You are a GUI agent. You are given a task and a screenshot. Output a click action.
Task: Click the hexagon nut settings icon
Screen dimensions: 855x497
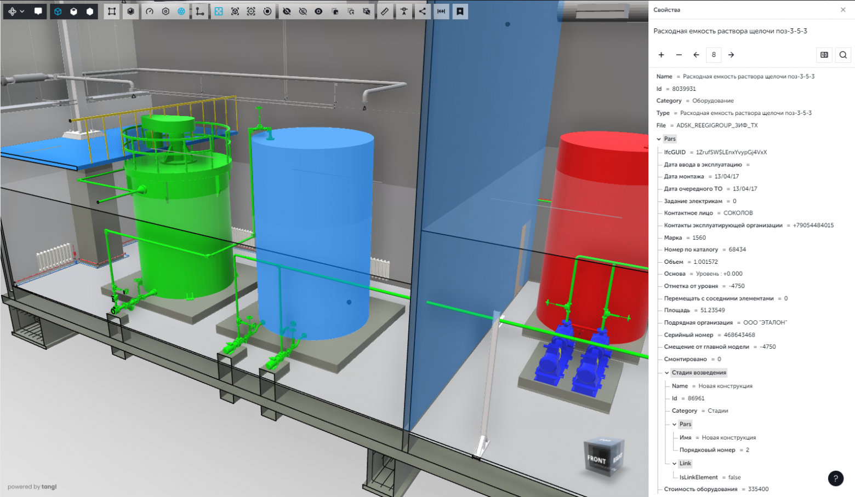(x=166, y=11)
